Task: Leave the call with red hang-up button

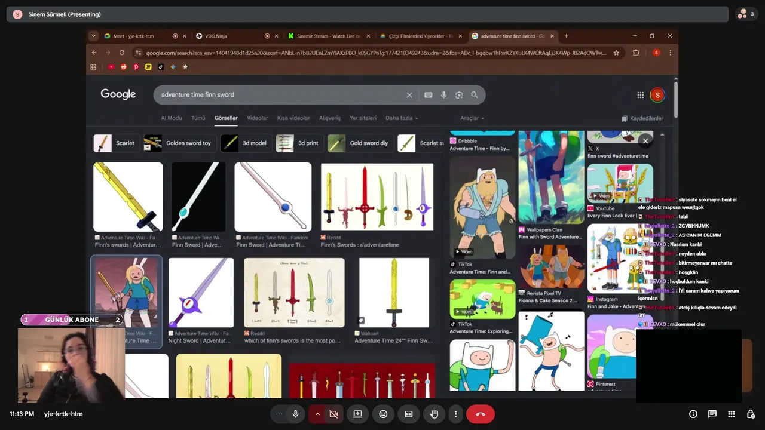Action: [x=481, y=414]
